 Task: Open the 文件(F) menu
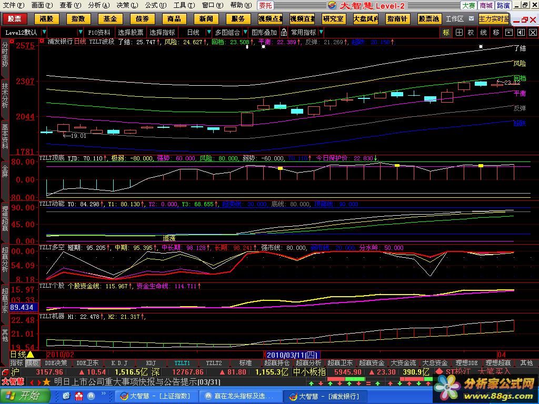(14, 5)
